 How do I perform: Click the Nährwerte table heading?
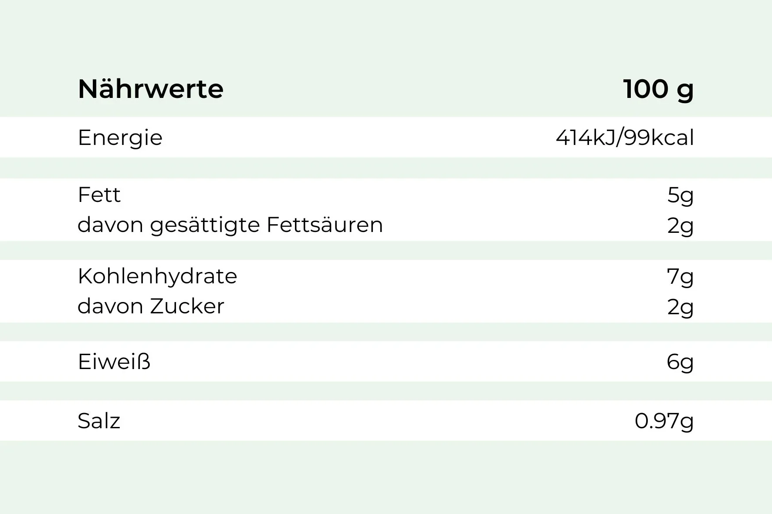(150, 89)
